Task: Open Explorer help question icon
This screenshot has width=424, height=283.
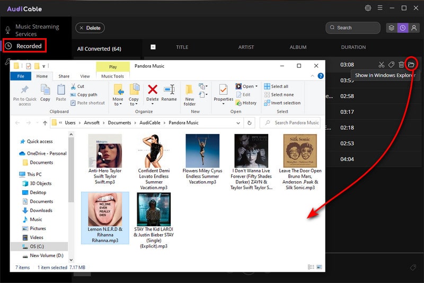Action: tap(321, 76)
